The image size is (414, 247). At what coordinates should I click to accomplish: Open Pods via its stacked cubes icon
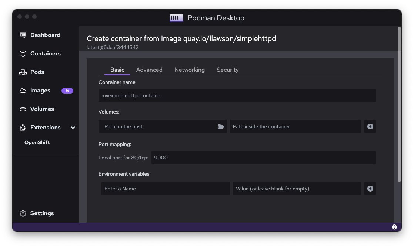pos(23,72)
